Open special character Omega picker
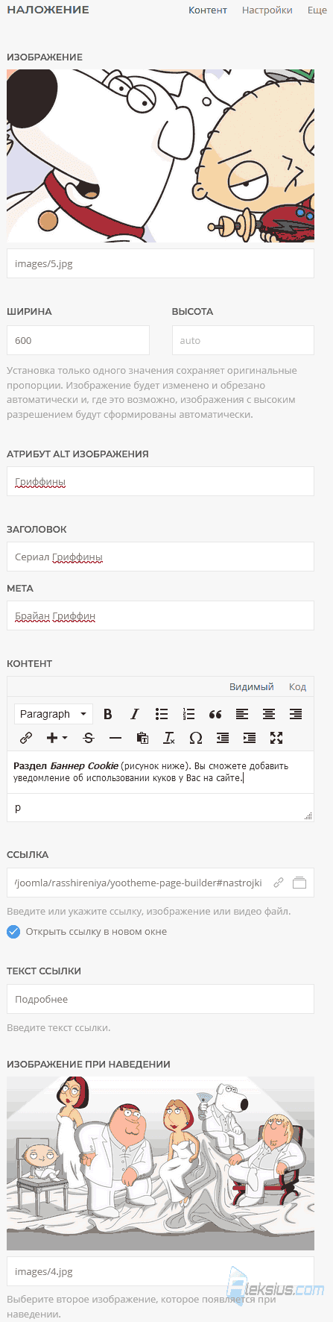The image size is (333, 1322). coord(196,738)
